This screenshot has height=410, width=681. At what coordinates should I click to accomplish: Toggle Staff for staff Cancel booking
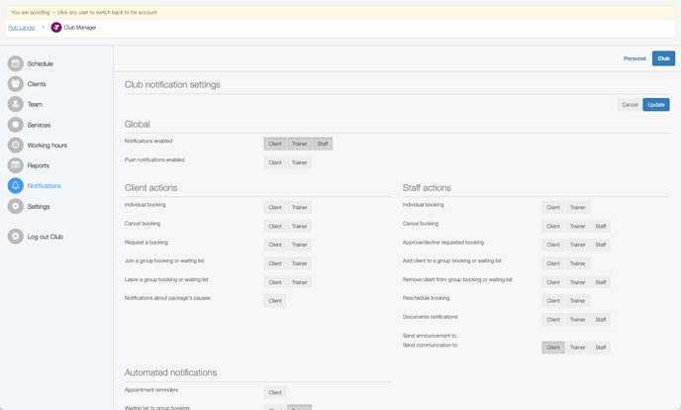pyautogui.click(x=601, y=226)
